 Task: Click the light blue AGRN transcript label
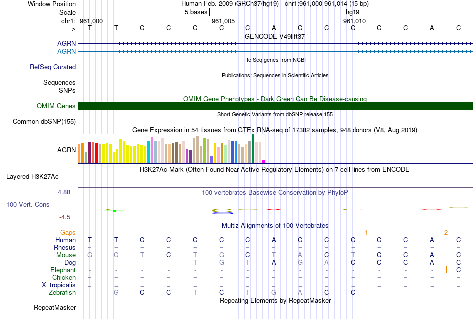(66, 51)
